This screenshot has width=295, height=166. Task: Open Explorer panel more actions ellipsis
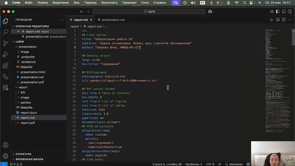61,20
